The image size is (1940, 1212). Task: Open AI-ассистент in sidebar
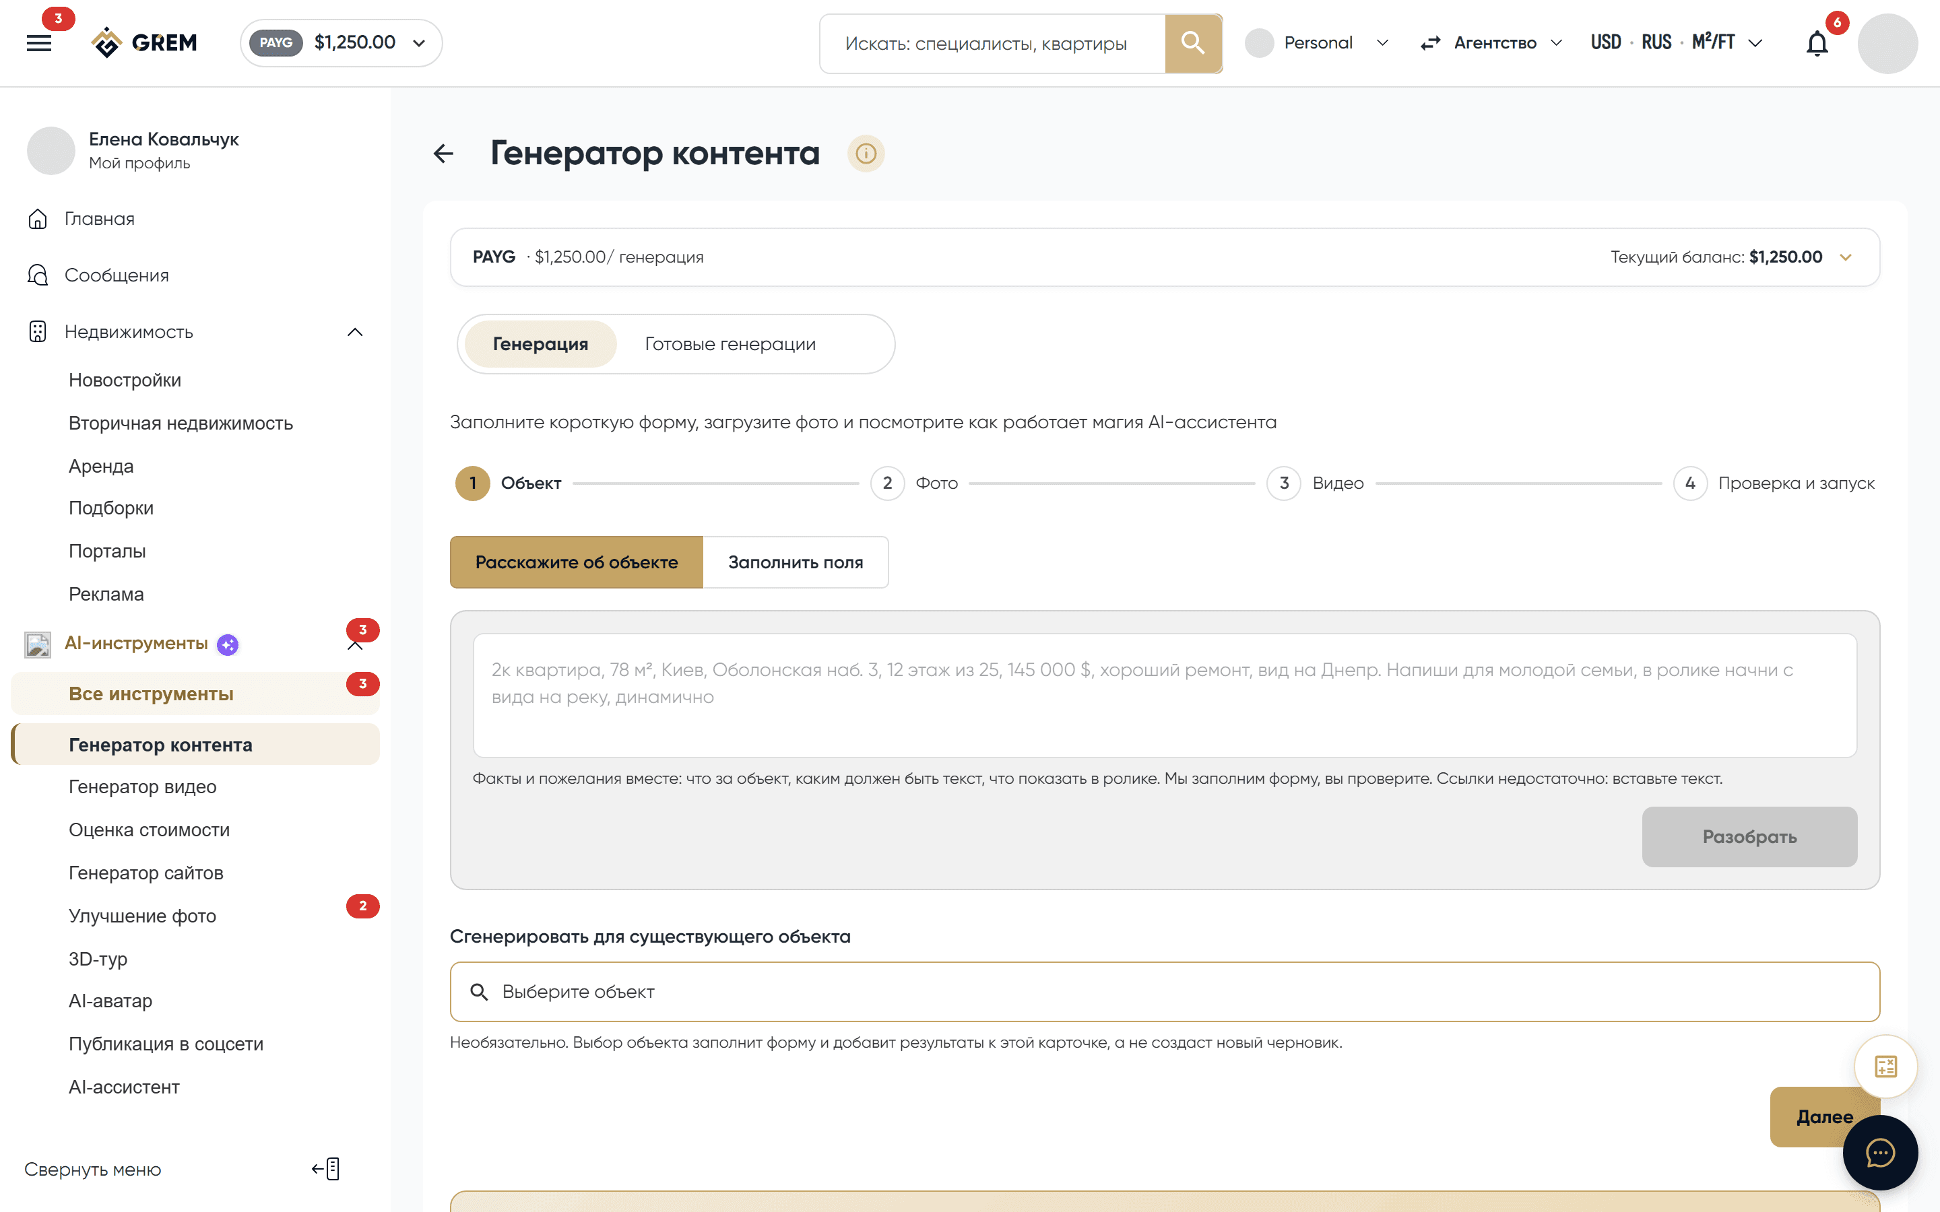[x=124, y=1087]
